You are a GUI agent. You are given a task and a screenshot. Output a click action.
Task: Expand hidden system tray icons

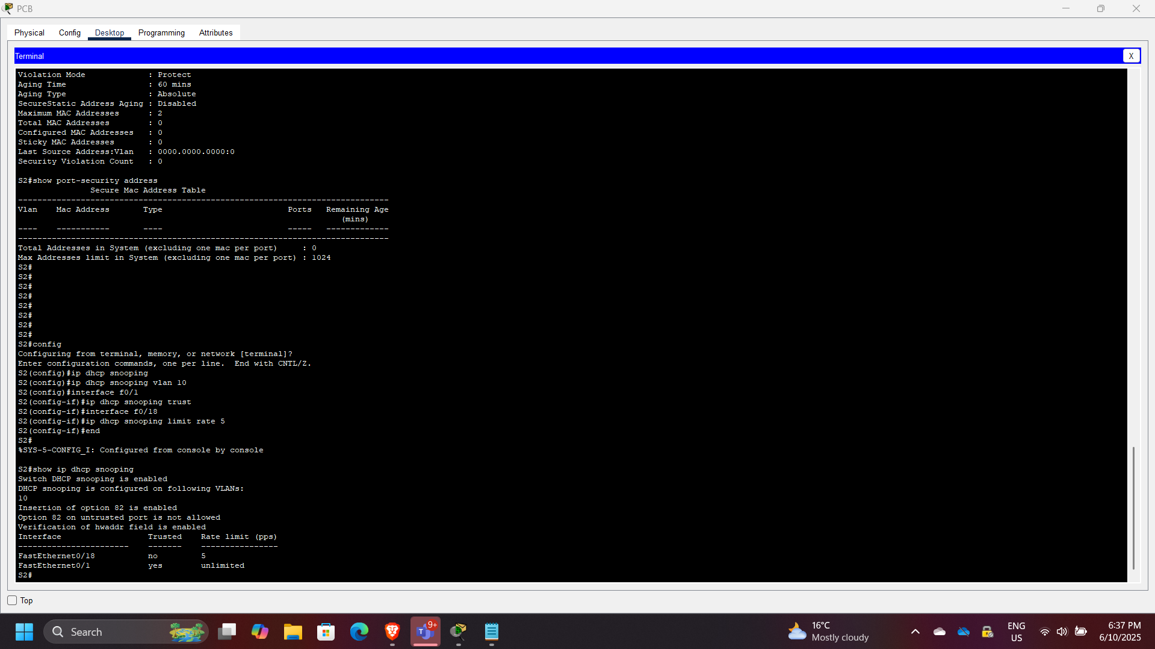click(x=914, y=632)
